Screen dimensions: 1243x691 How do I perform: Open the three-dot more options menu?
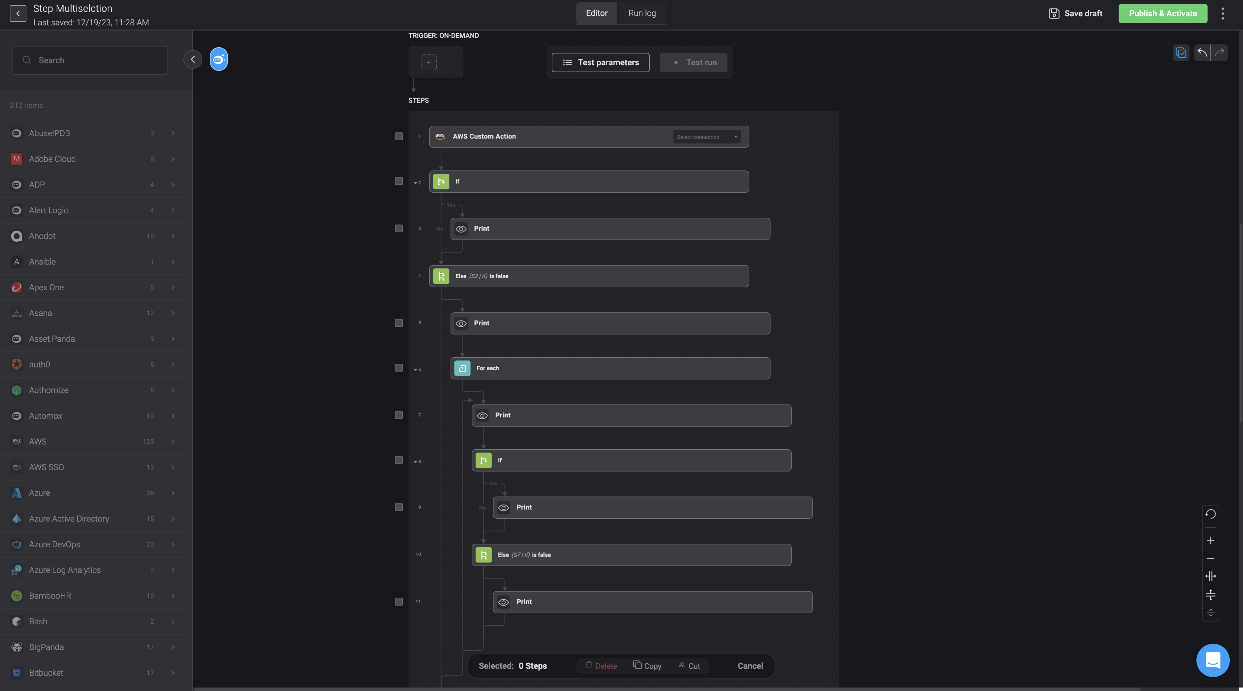pos(1222,14)
